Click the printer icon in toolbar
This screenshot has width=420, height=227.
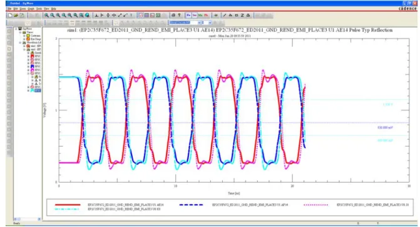(x=173, y=16)
